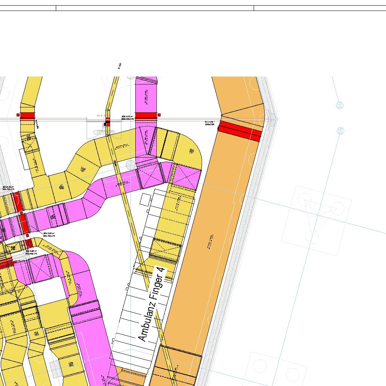Image resolution: width=386 pixels, height=386 pixels.
Task: Click the small red square left of the yellow damper
Action: (18, 115)
